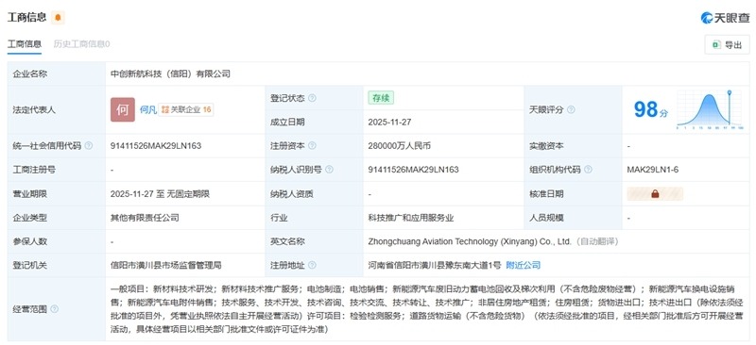Open the 附近公司 link
Viewport: 756px width, 345px height.
(524, 265)
